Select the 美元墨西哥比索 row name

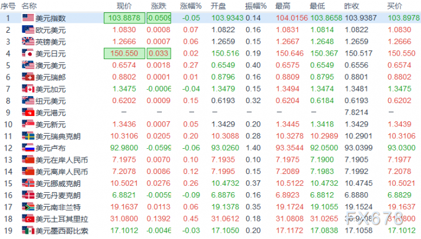tap(62, 231)
